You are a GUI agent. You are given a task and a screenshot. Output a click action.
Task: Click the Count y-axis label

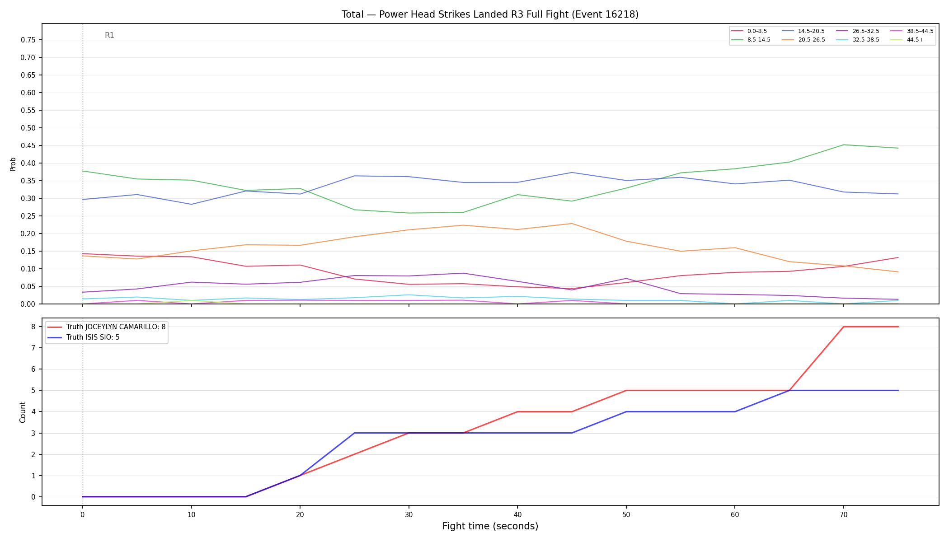coord(23,412)
